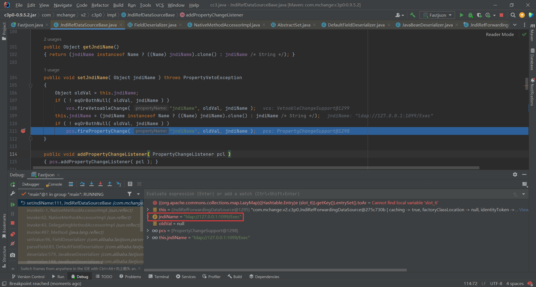Open Fastjson run configuration dropdown
The width and height of the screenshot is (536, 287).
click(437, 15)
